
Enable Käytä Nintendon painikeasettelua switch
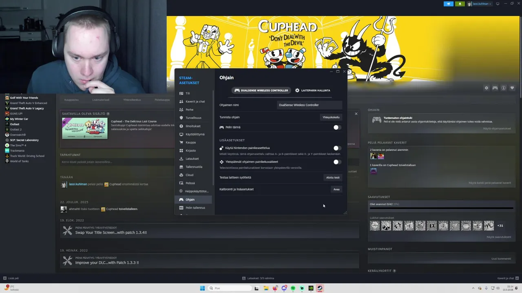(x=336, y=148)
